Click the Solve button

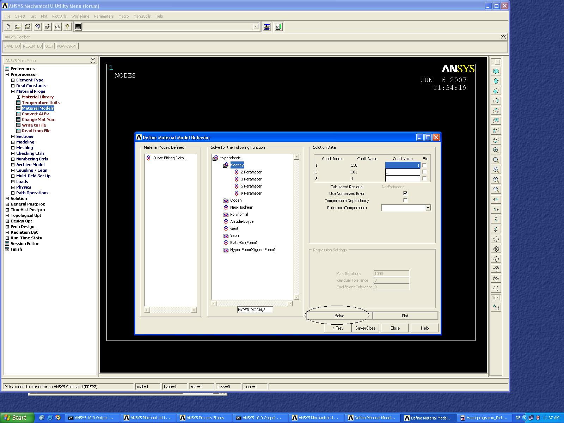point(339,316)
